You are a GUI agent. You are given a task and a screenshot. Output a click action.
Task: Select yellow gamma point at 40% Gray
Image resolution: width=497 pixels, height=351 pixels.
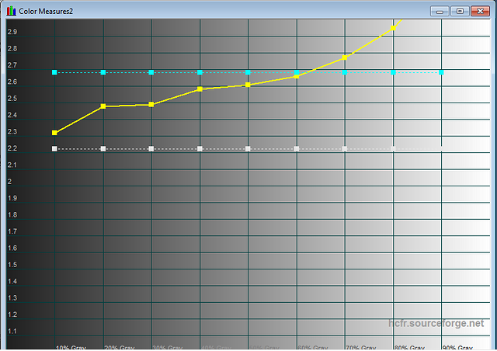click(x=200, y=89)
